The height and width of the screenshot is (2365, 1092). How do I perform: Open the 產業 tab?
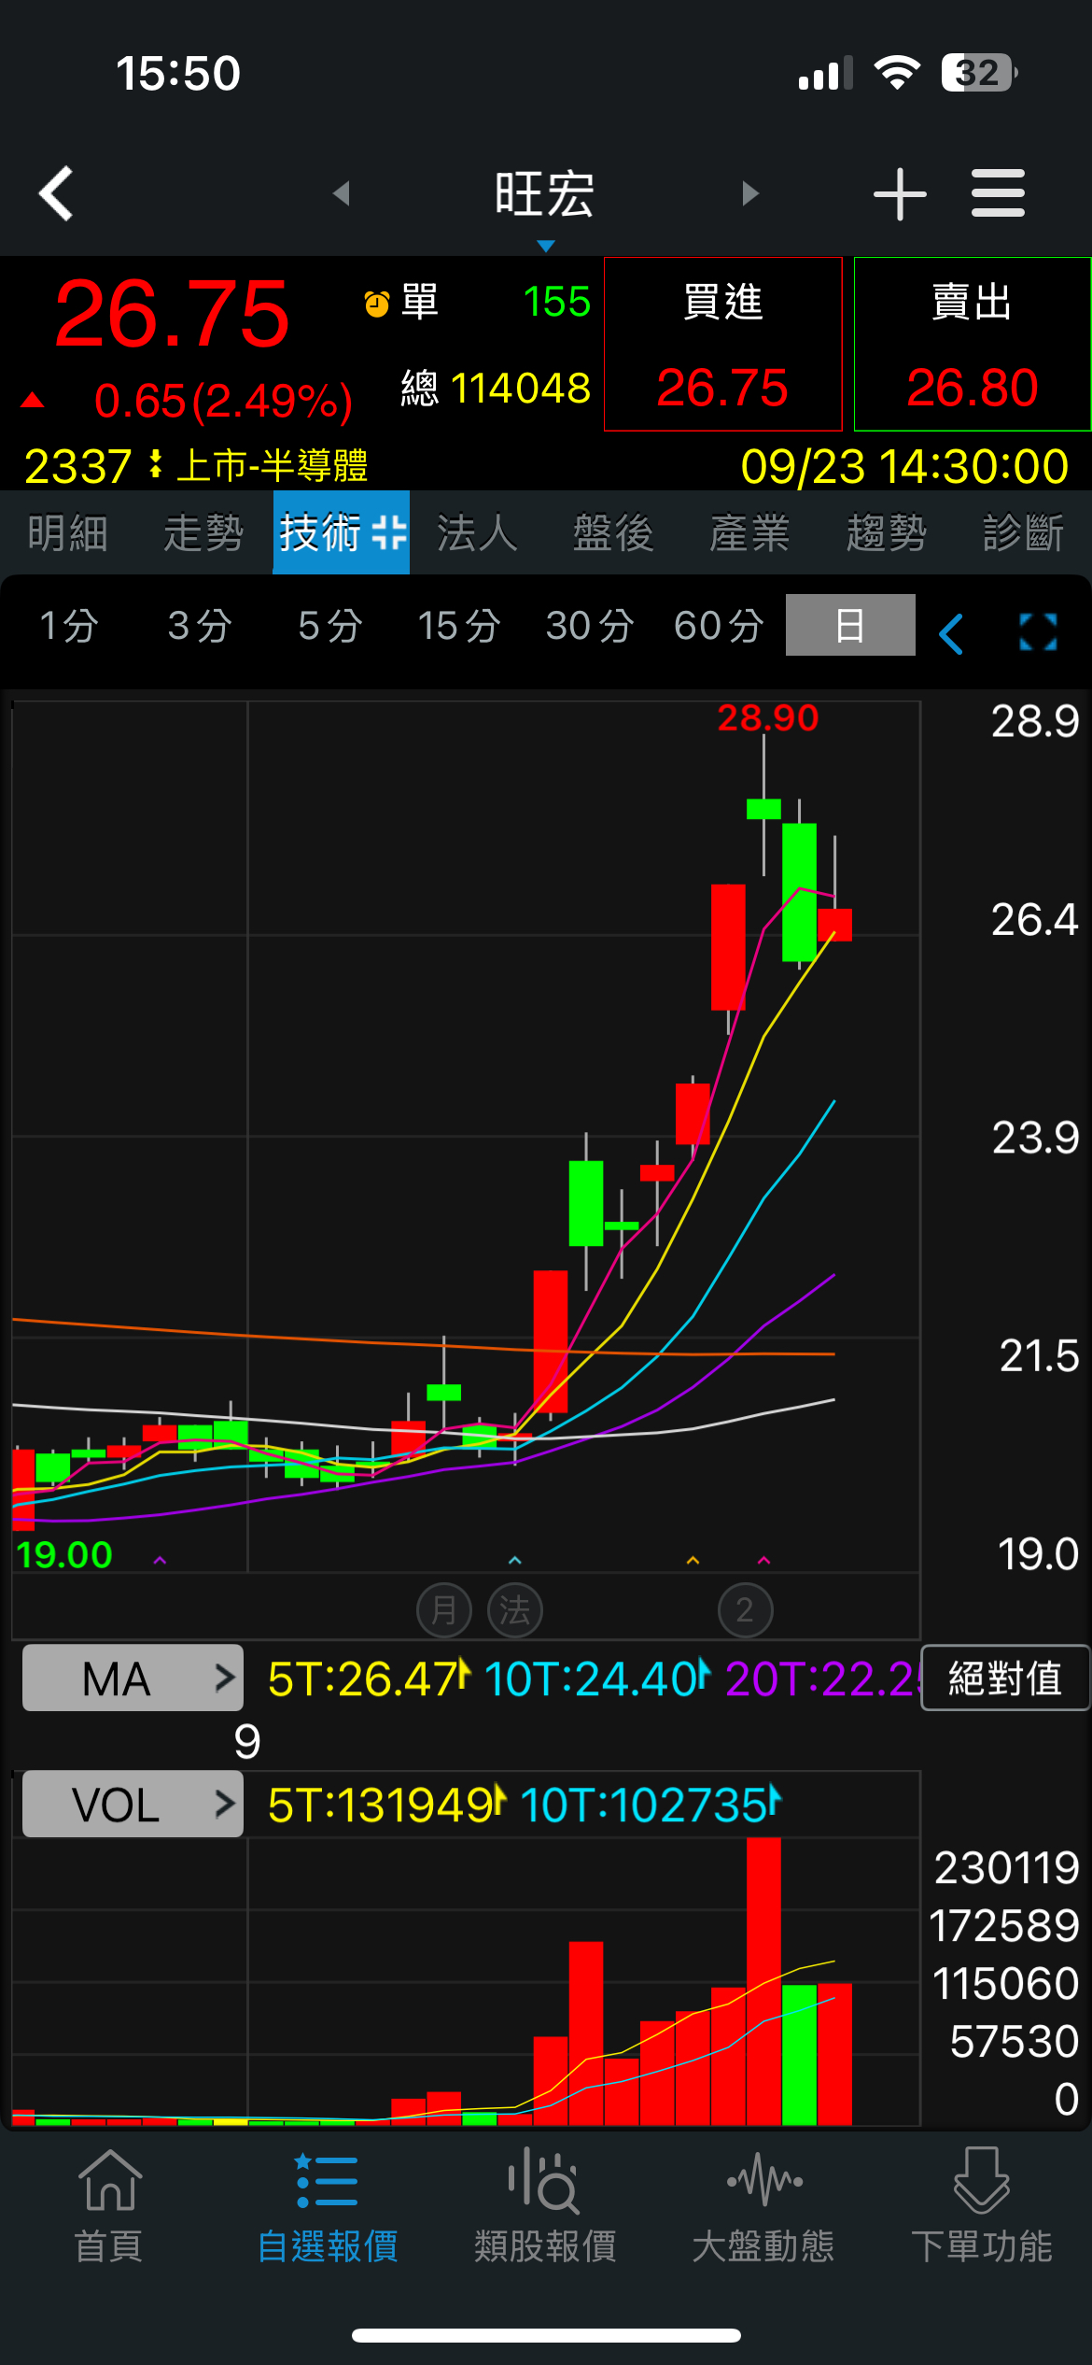click(749, 533)
